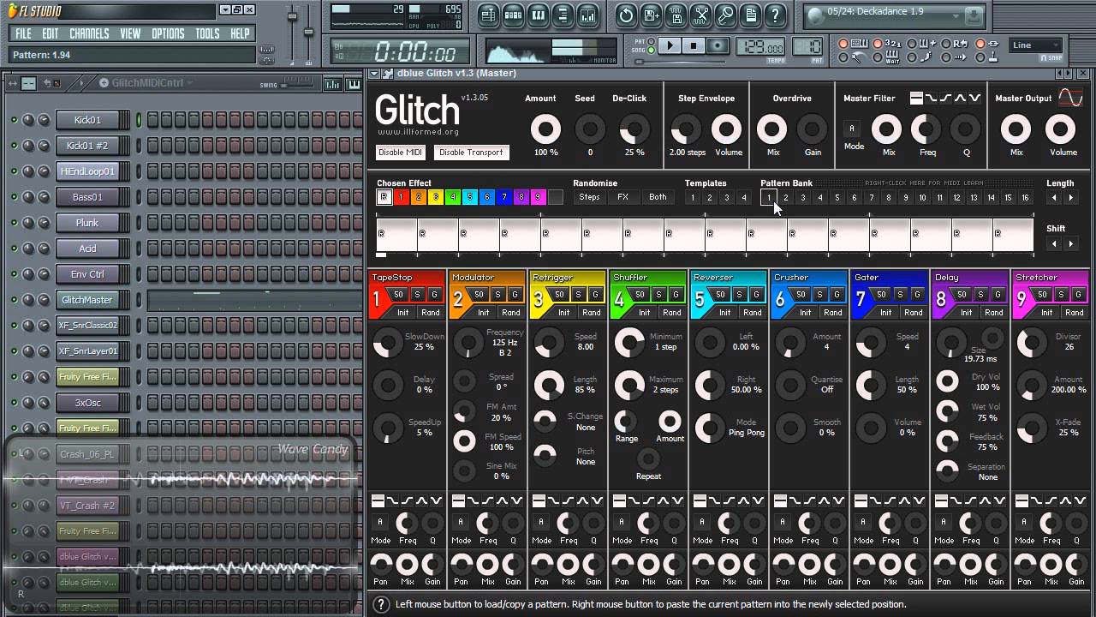Select the sine wave Master Output shape icon
Screen dimensions: 1096x617
point(1070,97)
